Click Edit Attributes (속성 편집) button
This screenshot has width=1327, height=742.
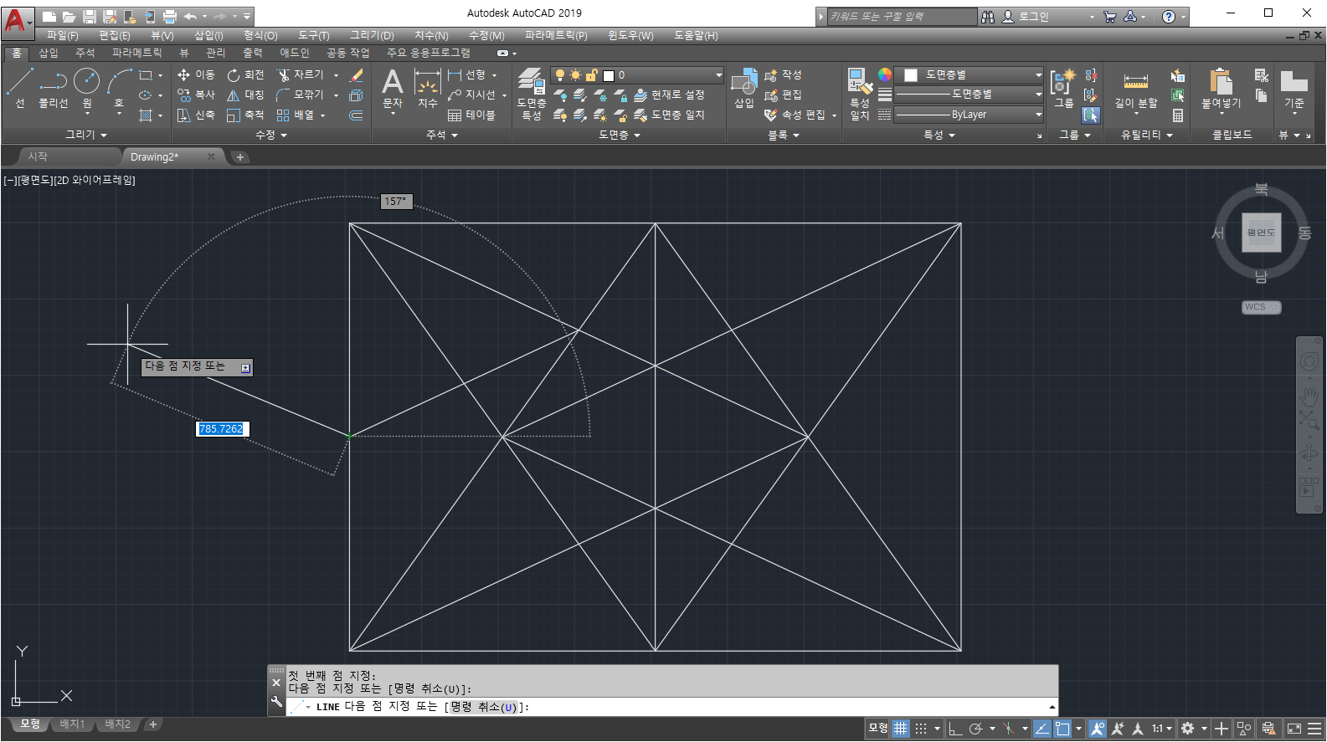796,115
